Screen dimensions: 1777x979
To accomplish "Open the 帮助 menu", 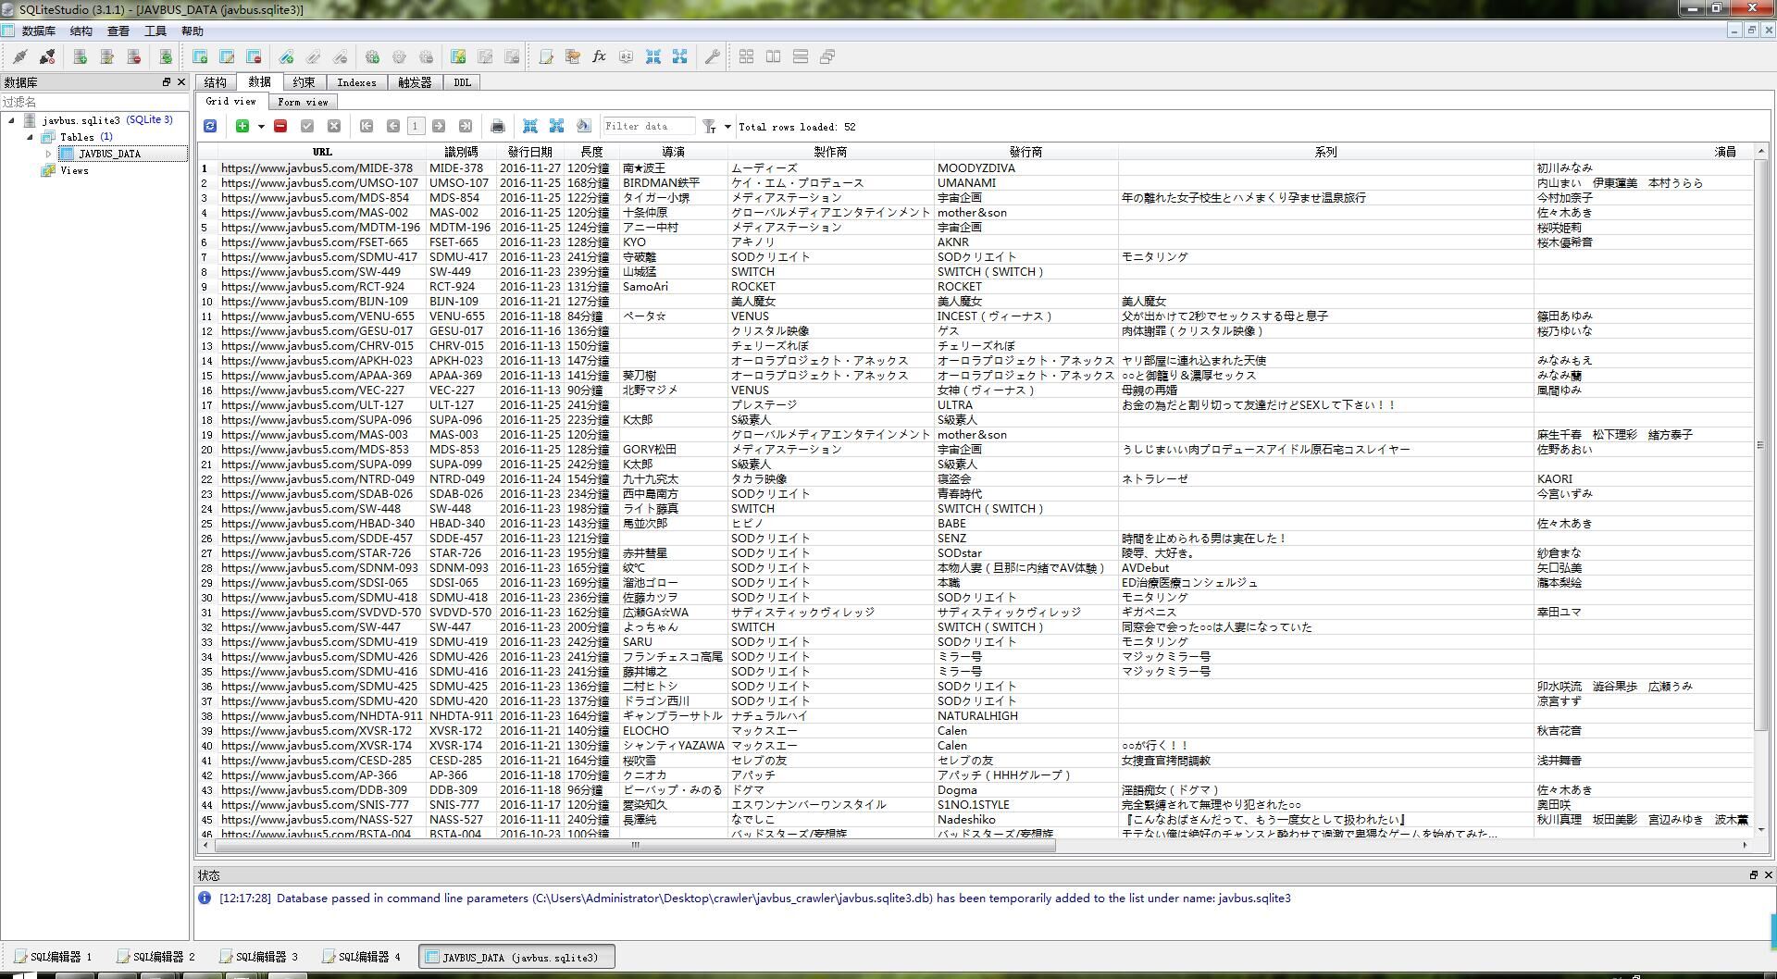I will (192, 31).
